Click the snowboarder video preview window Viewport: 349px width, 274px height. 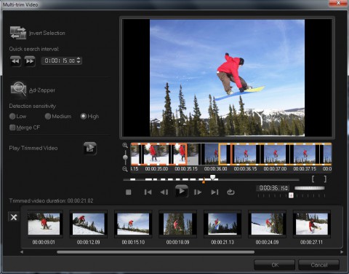(x=227, y=78)
